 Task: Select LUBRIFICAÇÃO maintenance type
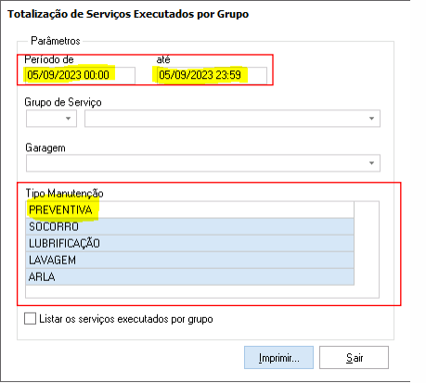pyautogui.click(x=189, y=243)
